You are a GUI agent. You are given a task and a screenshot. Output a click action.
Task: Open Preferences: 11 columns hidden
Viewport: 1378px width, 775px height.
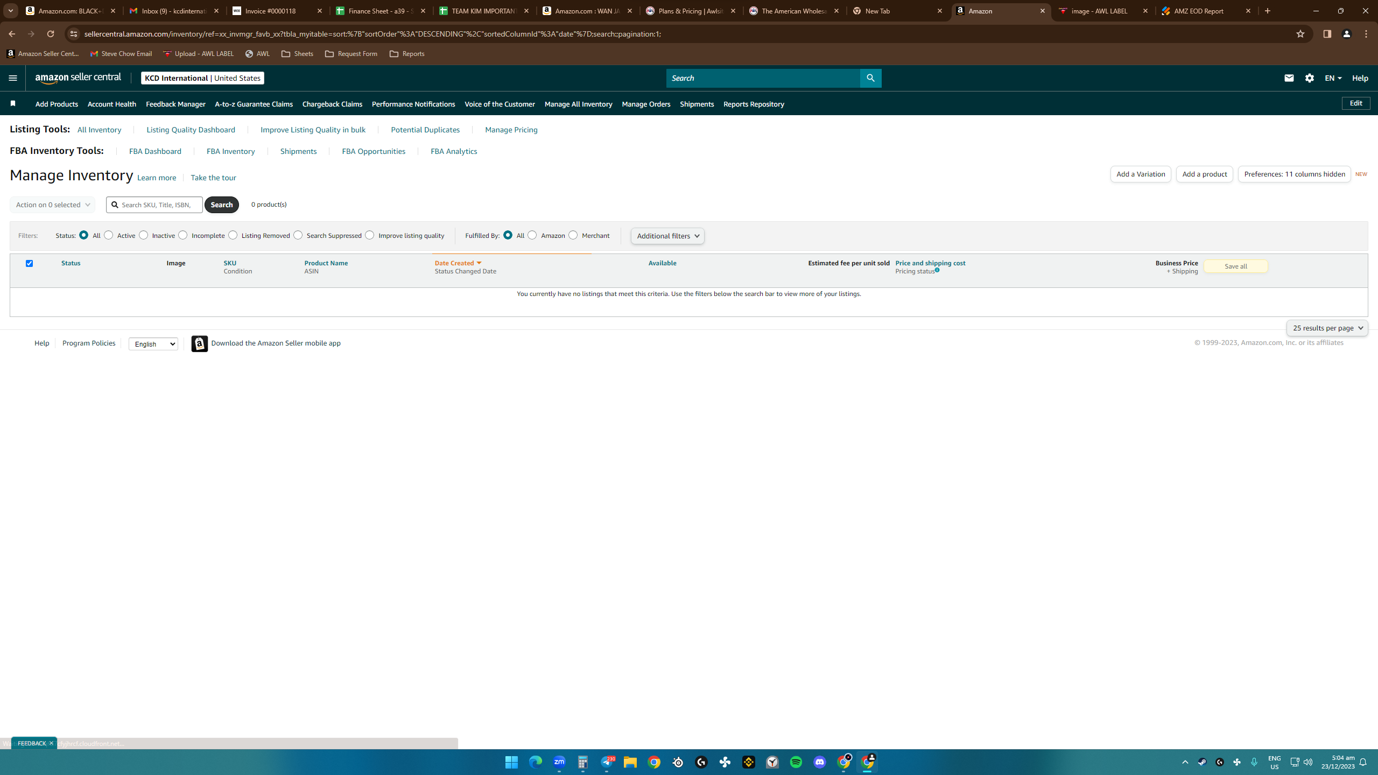click(1295, 174)
